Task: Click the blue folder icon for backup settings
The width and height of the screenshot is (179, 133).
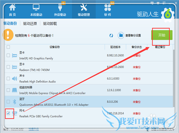Action: tap(121, 35)
